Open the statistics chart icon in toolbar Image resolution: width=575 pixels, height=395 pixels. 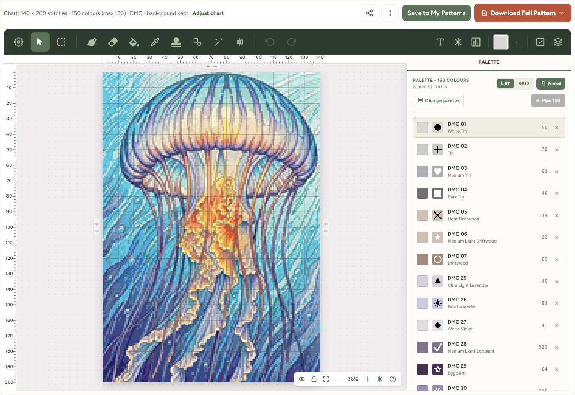point(476,42)
